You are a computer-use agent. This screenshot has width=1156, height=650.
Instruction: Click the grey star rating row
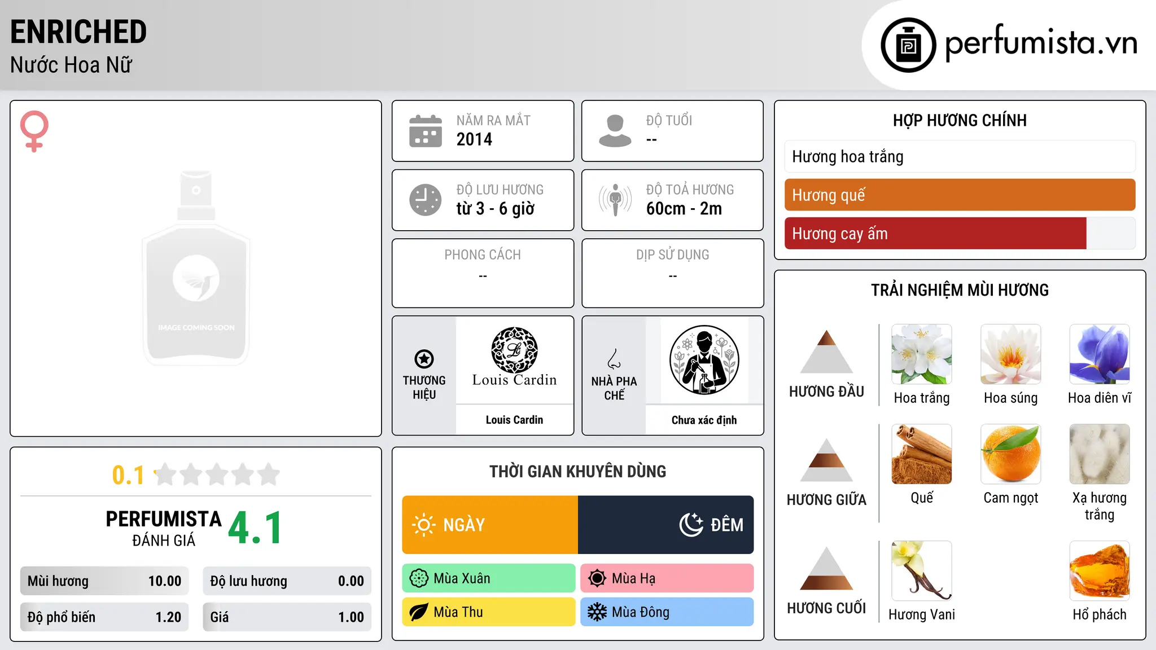(217, 475)
